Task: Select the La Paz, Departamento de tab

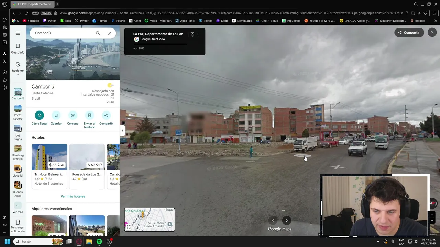Action: coord(32,4)
